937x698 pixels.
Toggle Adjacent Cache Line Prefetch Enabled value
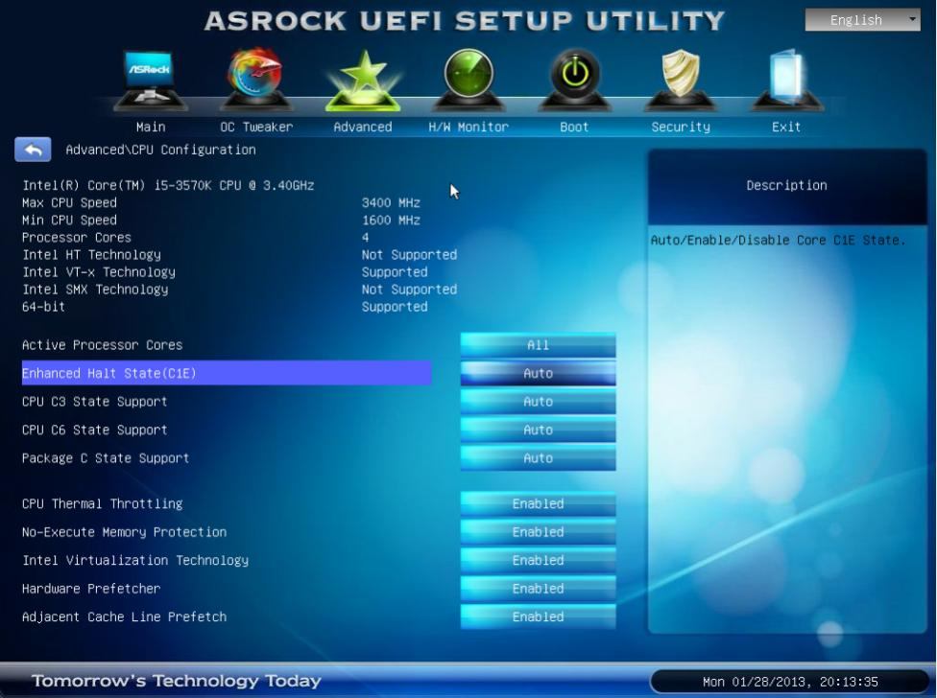pyautogui.click(x=538, y=617)
